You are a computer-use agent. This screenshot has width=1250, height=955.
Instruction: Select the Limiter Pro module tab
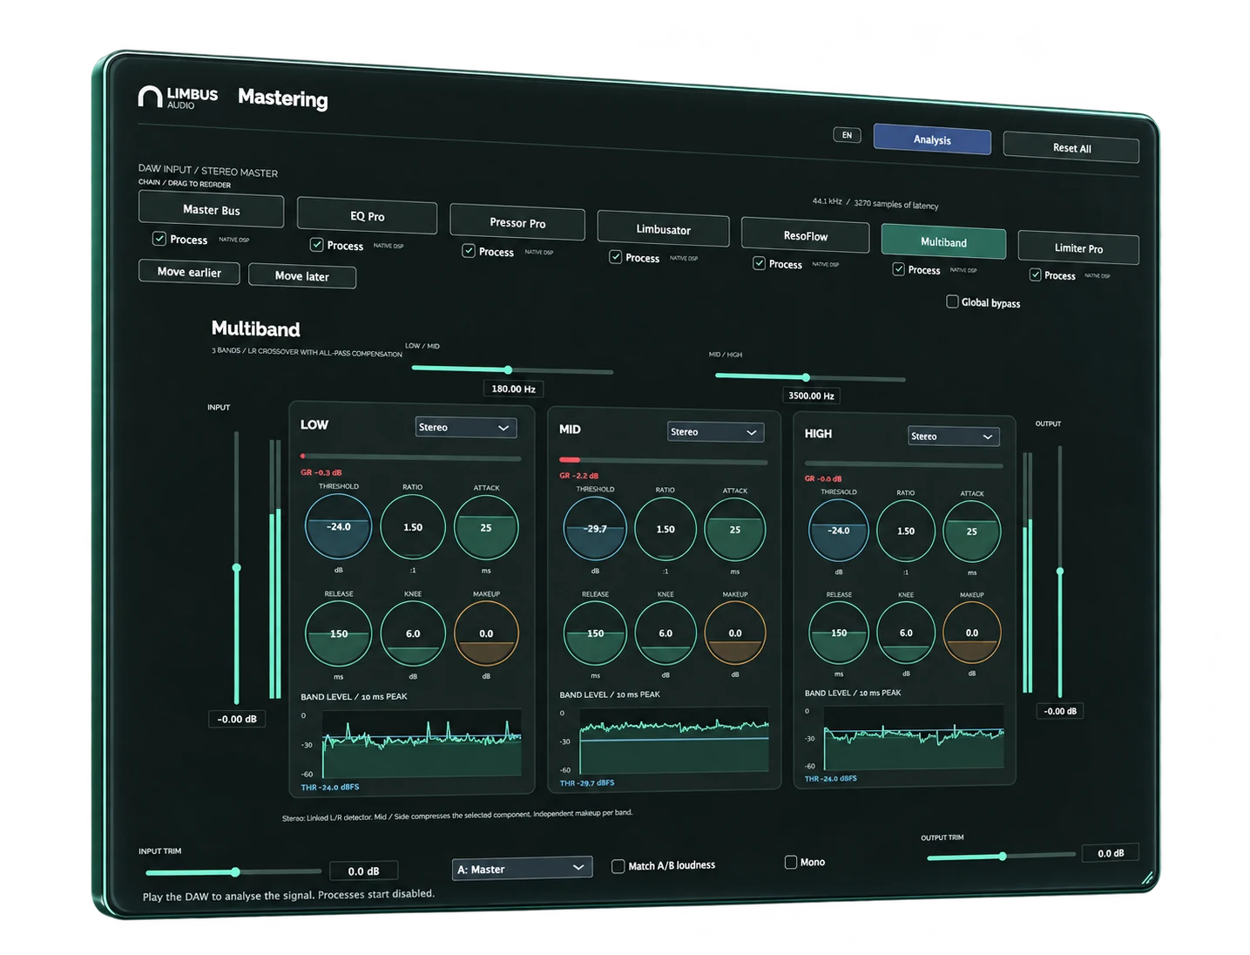pyautogui.click(x=1078, y=248)
